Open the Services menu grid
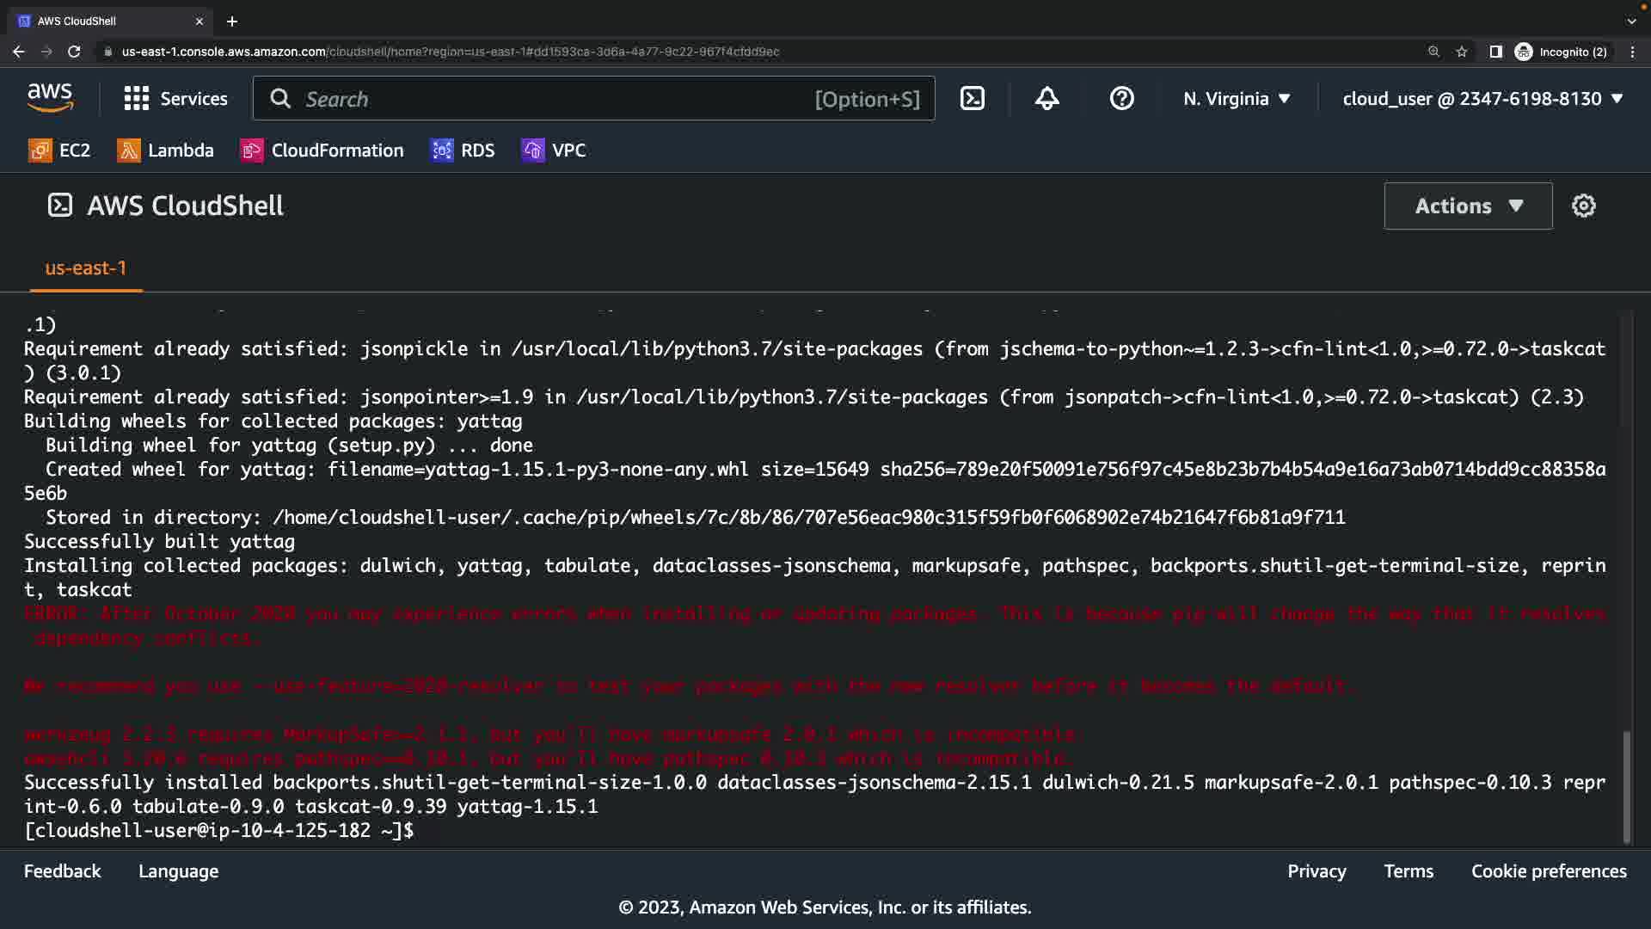 click(175, 99)
